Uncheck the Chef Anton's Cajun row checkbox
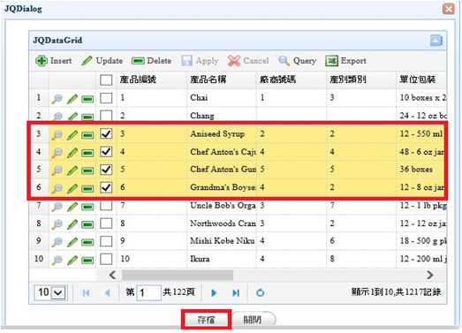Screen dimensions: 462x333 tap(106, 152)
